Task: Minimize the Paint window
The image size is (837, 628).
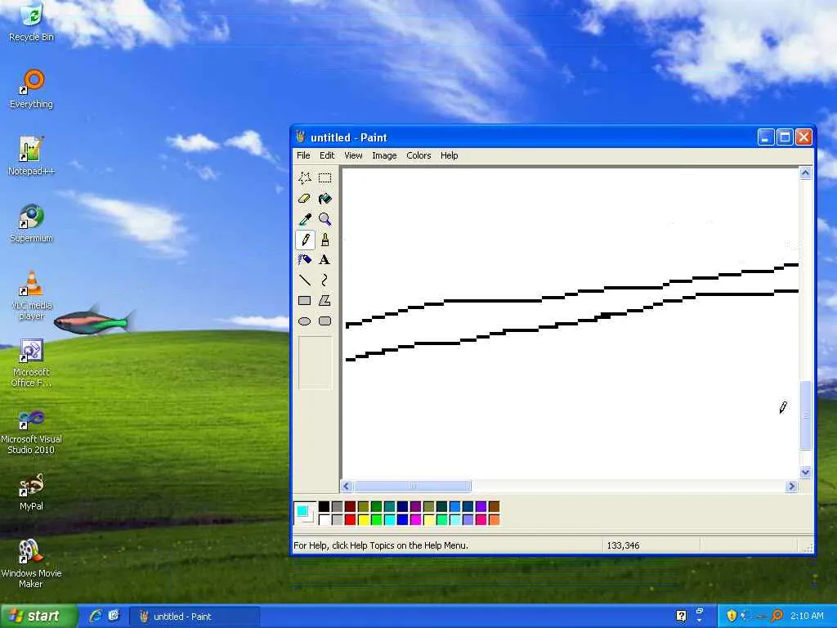Action: click(765, 137)
